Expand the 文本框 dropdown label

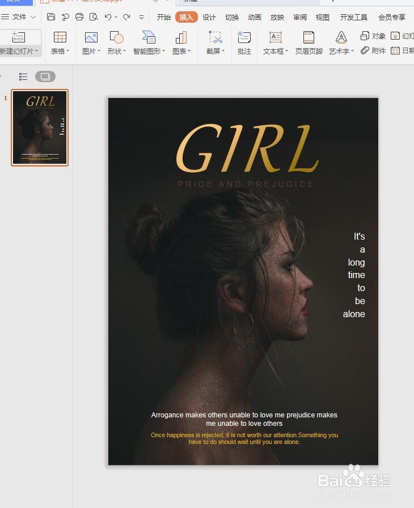coord(276,51)
